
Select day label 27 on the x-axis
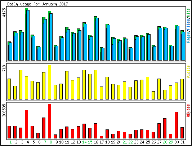coord(159,142)
